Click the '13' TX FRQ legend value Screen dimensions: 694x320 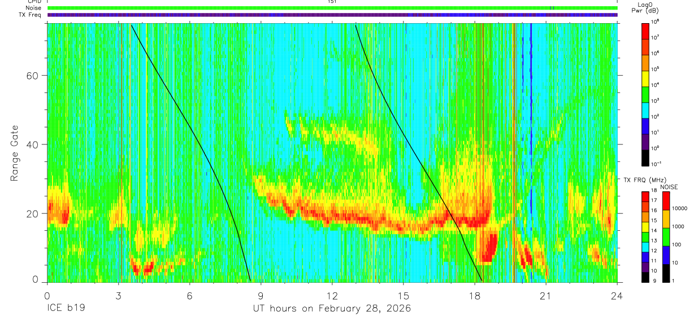coord(655,240)
